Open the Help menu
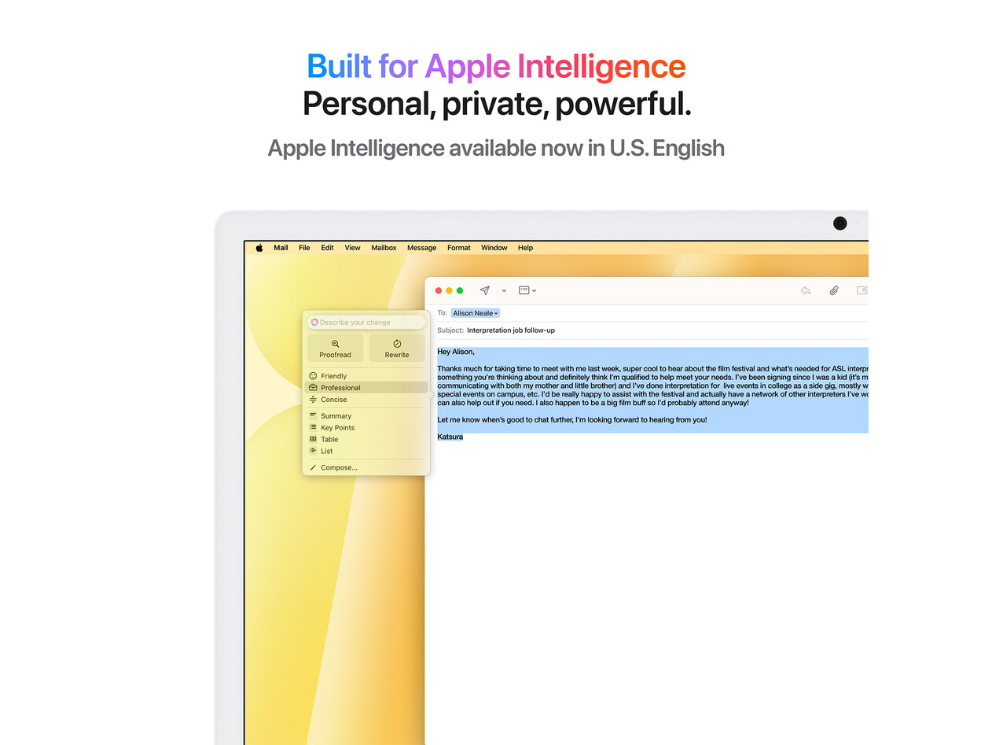 coord(525,248)
